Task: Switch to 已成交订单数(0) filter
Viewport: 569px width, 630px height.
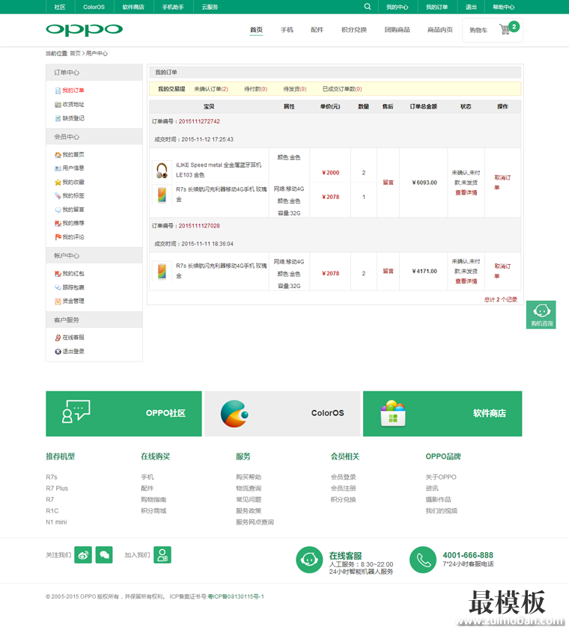Action: coord(342,89)
